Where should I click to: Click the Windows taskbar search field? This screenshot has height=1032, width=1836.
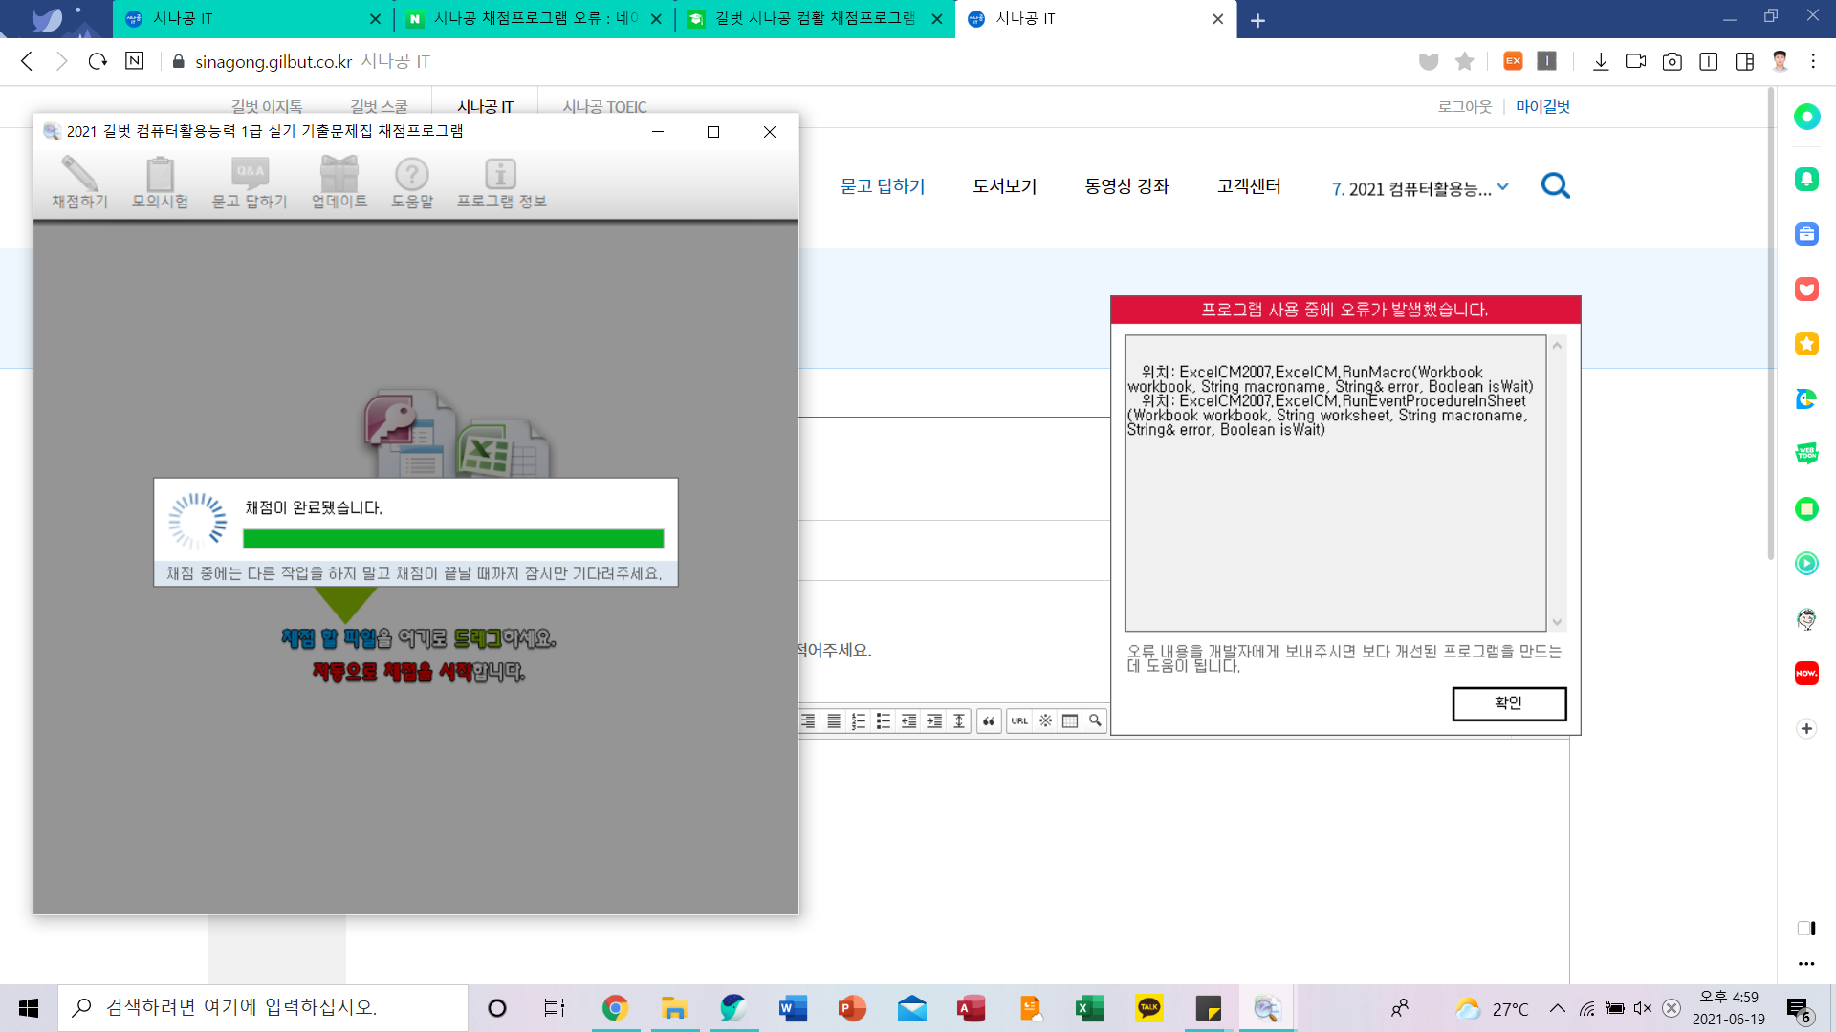pyautogui.click(x=263, y=1008)
